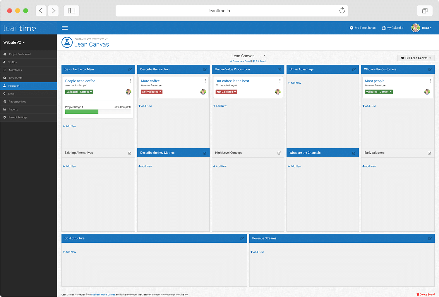The width and height of the screenshot is (439, 297).
Task: Edit the Who are the Customers box
Action: click(x=430, y=70)
